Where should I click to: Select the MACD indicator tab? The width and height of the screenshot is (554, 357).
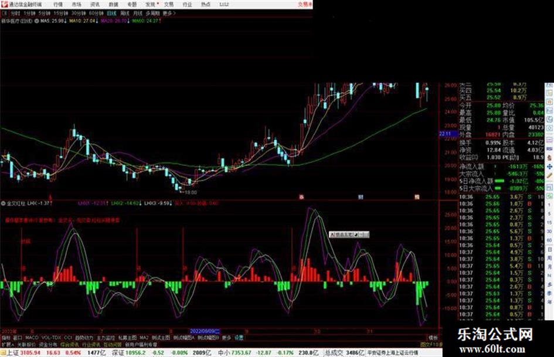(32, 338)
